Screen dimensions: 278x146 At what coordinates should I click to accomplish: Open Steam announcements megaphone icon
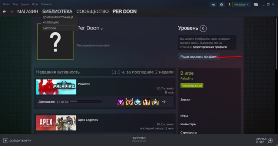click(x=213, y=4)
